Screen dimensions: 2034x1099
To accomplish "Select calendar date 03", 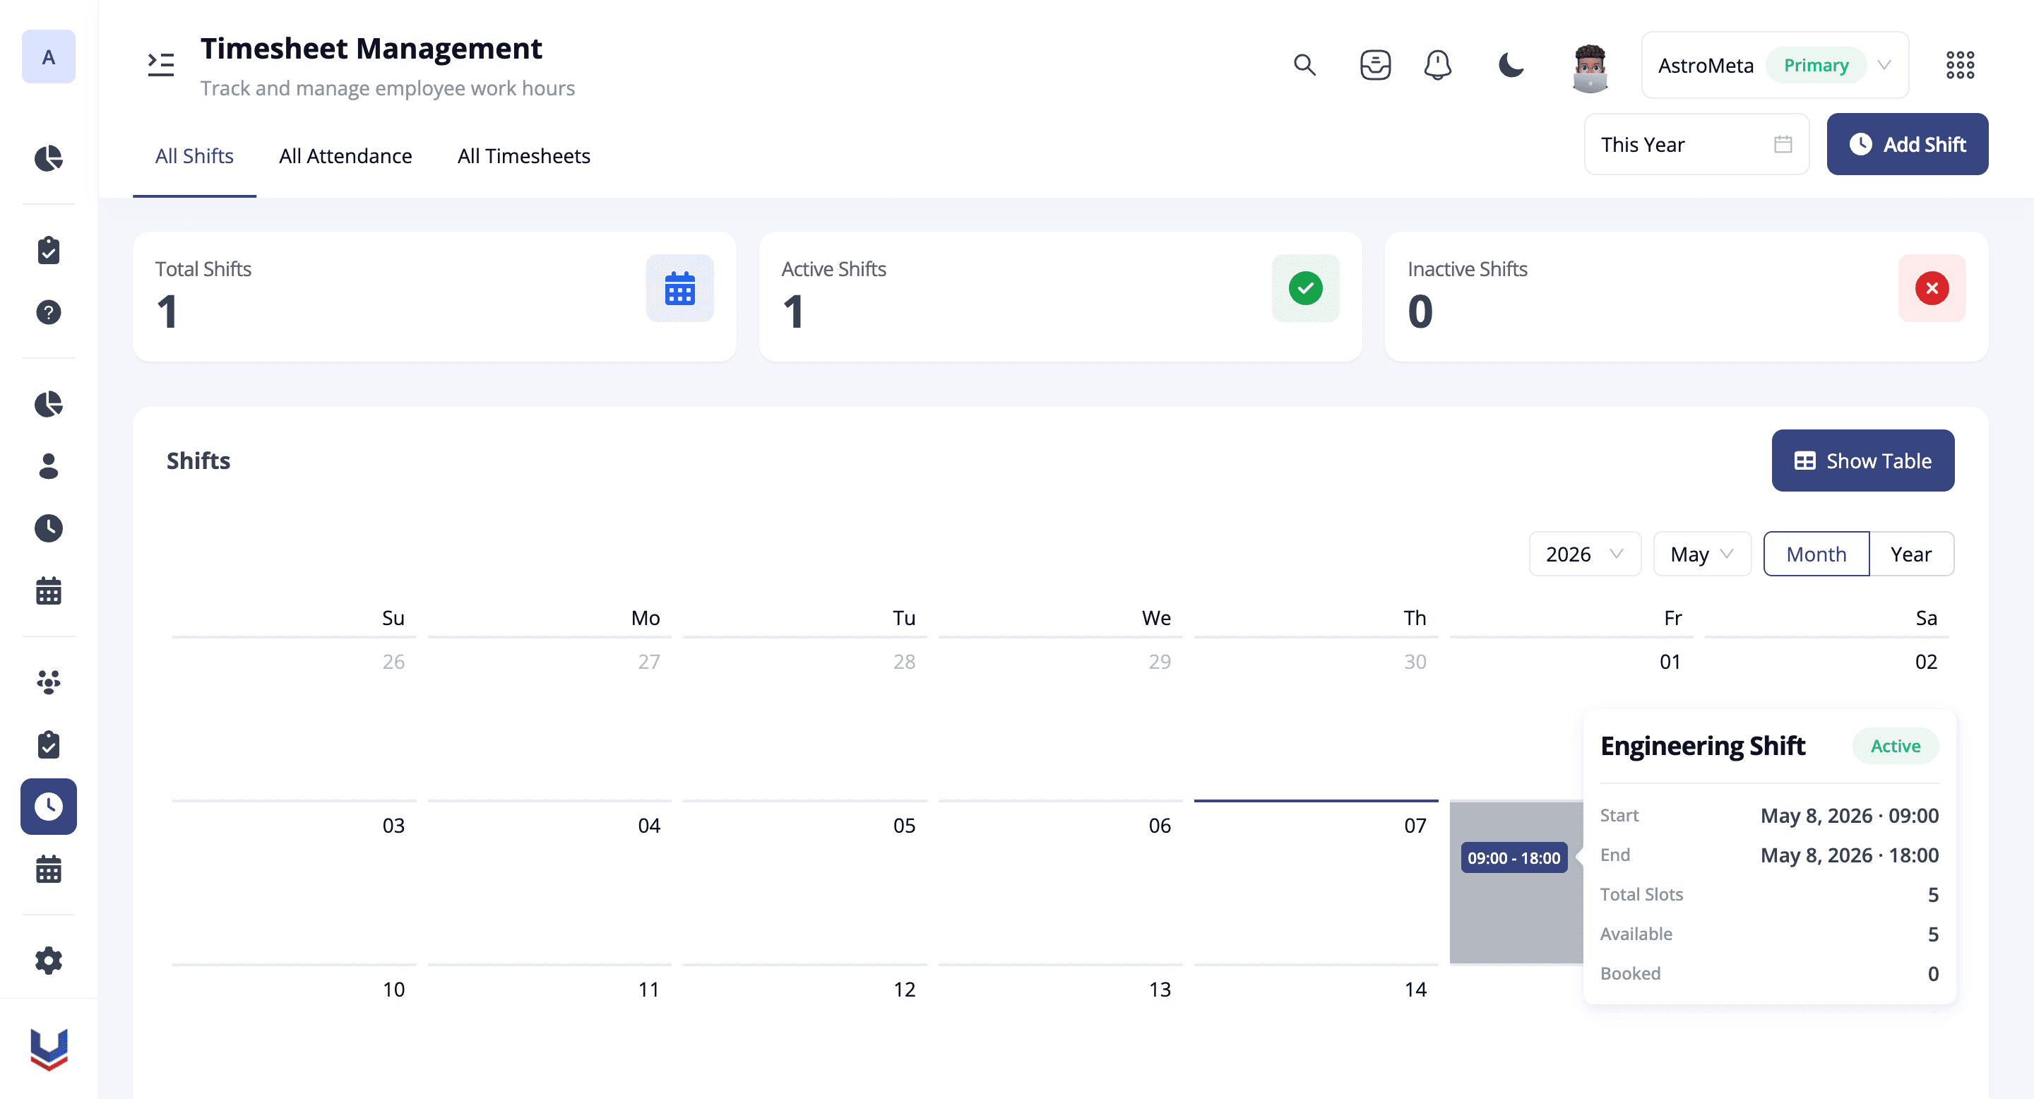I will 294,882.
